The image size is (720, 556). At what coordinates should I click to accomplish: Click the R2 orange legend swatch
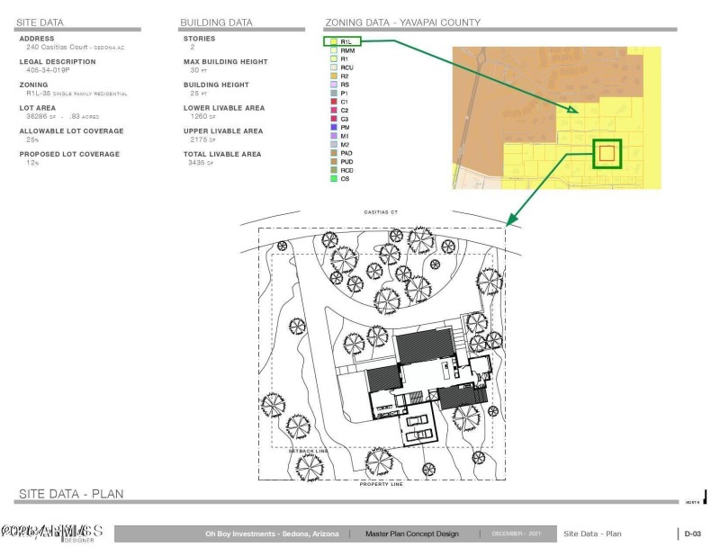point(333,76)
